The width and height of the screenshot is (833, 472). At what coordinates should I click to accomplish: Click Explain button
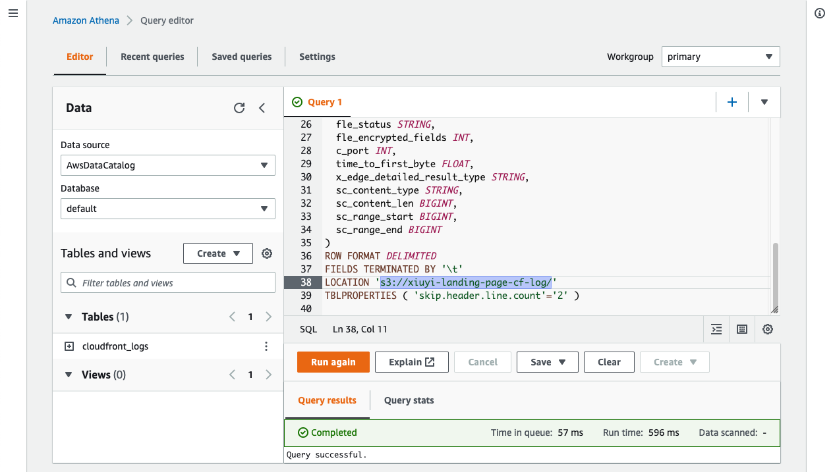[412, 362]
